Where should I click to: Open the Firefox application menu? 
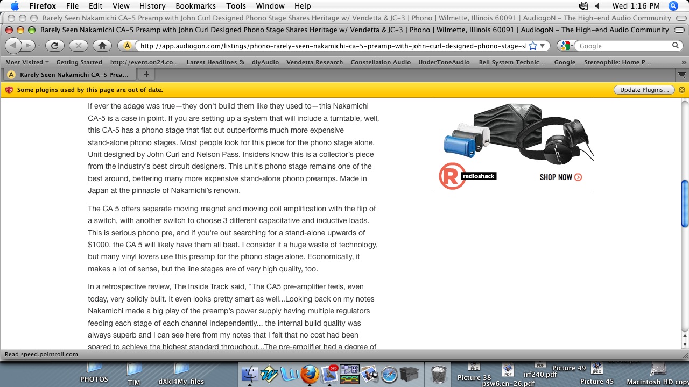coord(43,6)
